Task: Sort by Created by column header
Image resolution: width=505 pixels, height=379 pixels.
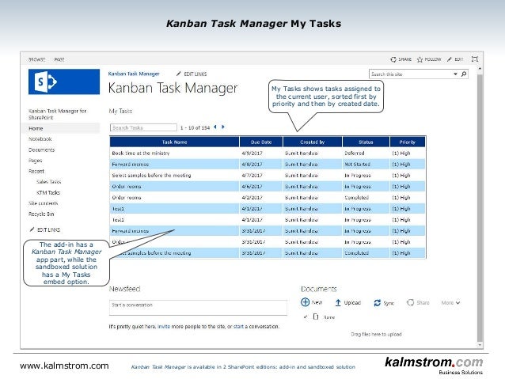Action: 313,142
